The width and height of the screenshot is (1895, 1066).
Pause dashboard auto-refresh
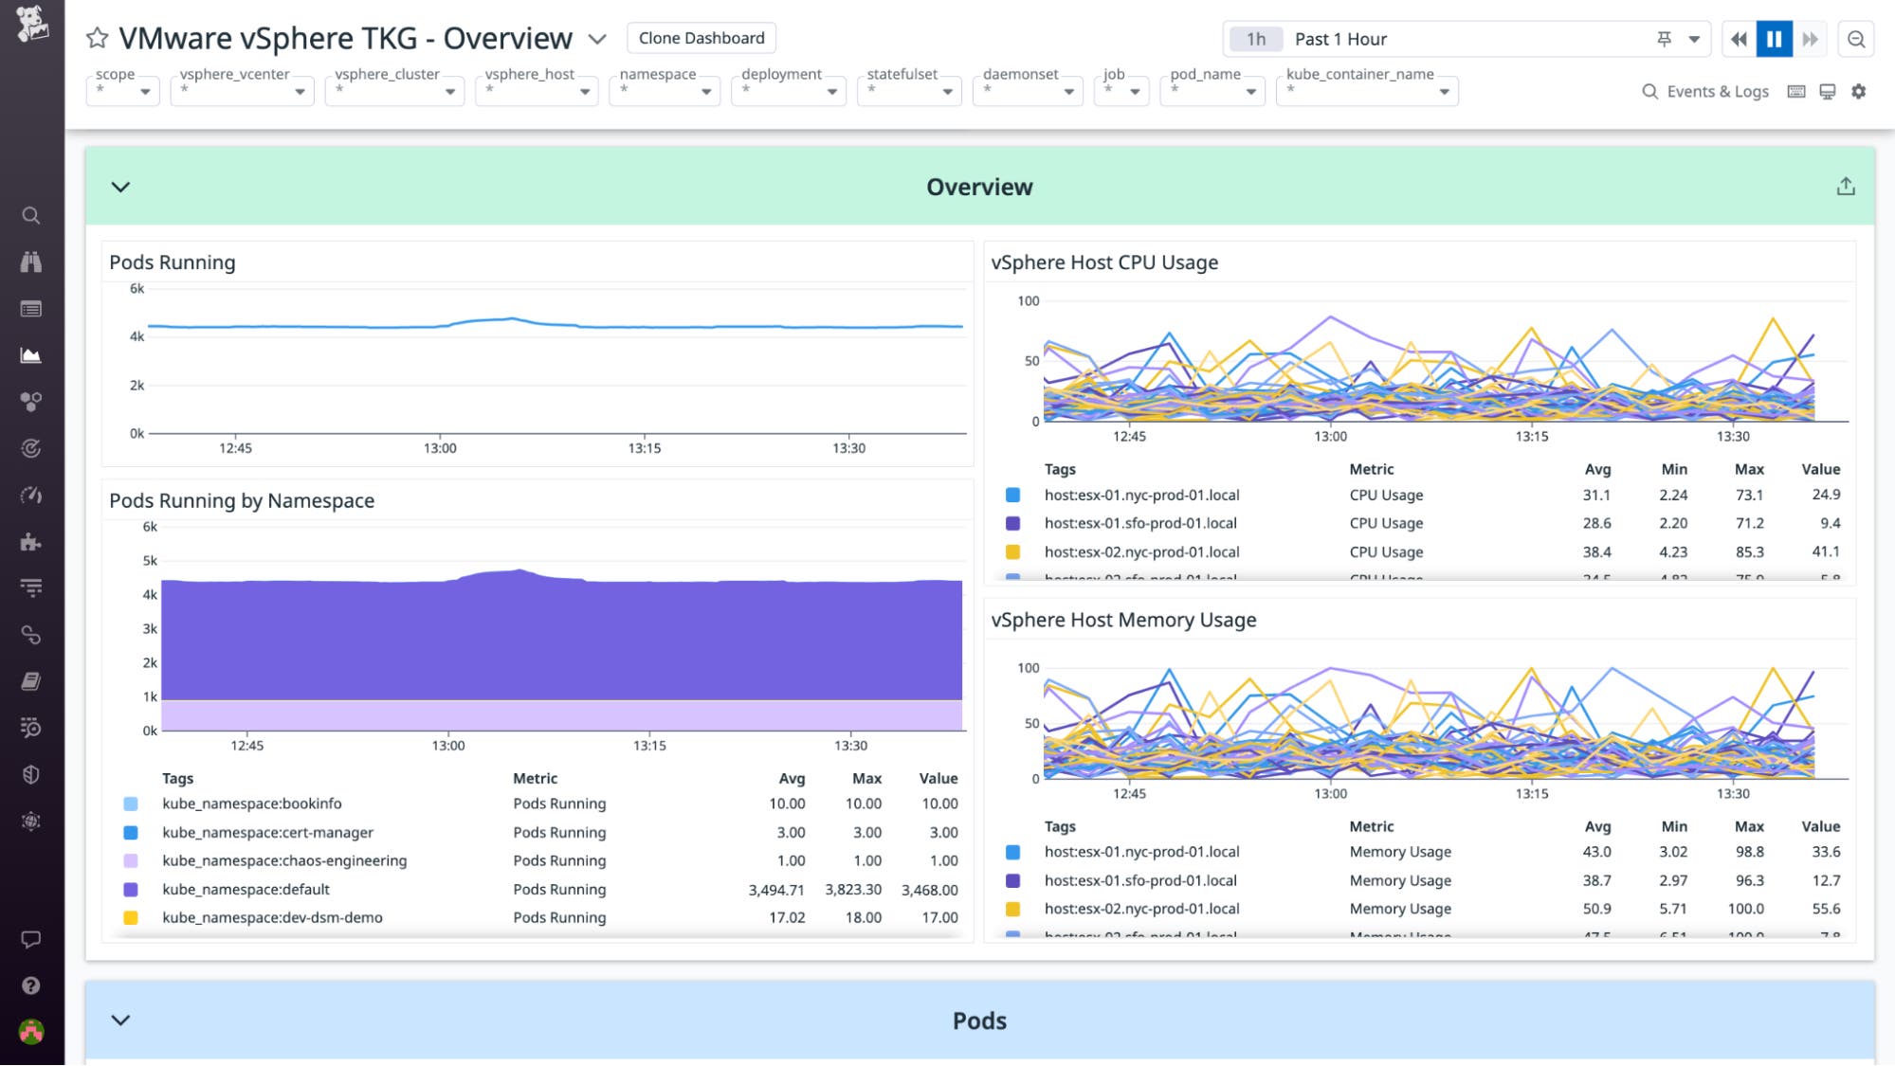point(1774,39)
